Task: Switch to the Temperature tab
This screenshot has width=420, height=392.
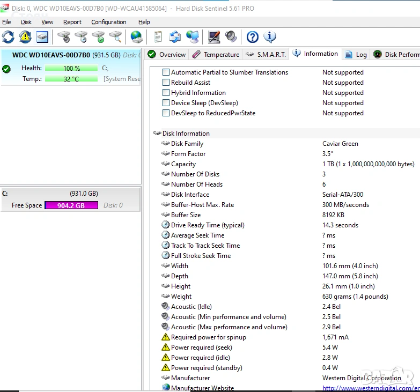Action: (x=216, y=55)
